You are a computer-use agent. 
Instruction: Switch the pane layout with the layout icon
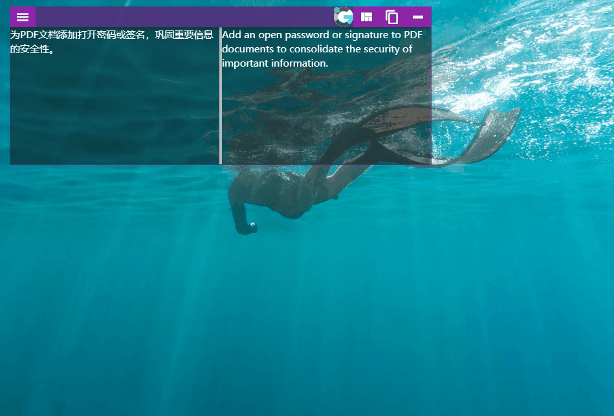coord(367,17)
